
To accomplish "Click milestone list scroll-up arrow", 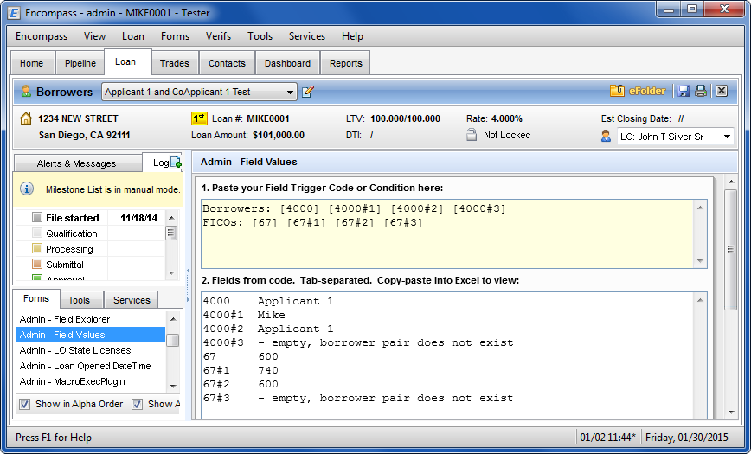I will pos(171,218).
